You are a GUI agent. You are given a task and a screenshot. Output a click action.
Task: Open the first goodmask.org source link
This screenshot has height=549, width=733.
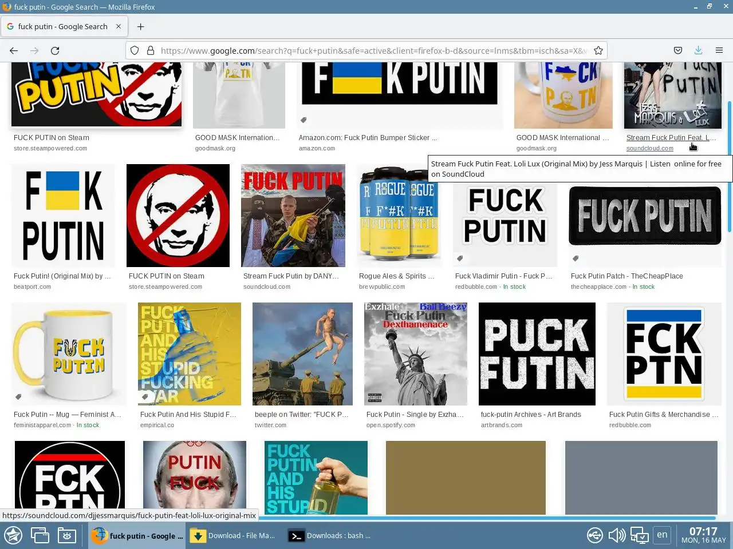click(x=215, y=148)
